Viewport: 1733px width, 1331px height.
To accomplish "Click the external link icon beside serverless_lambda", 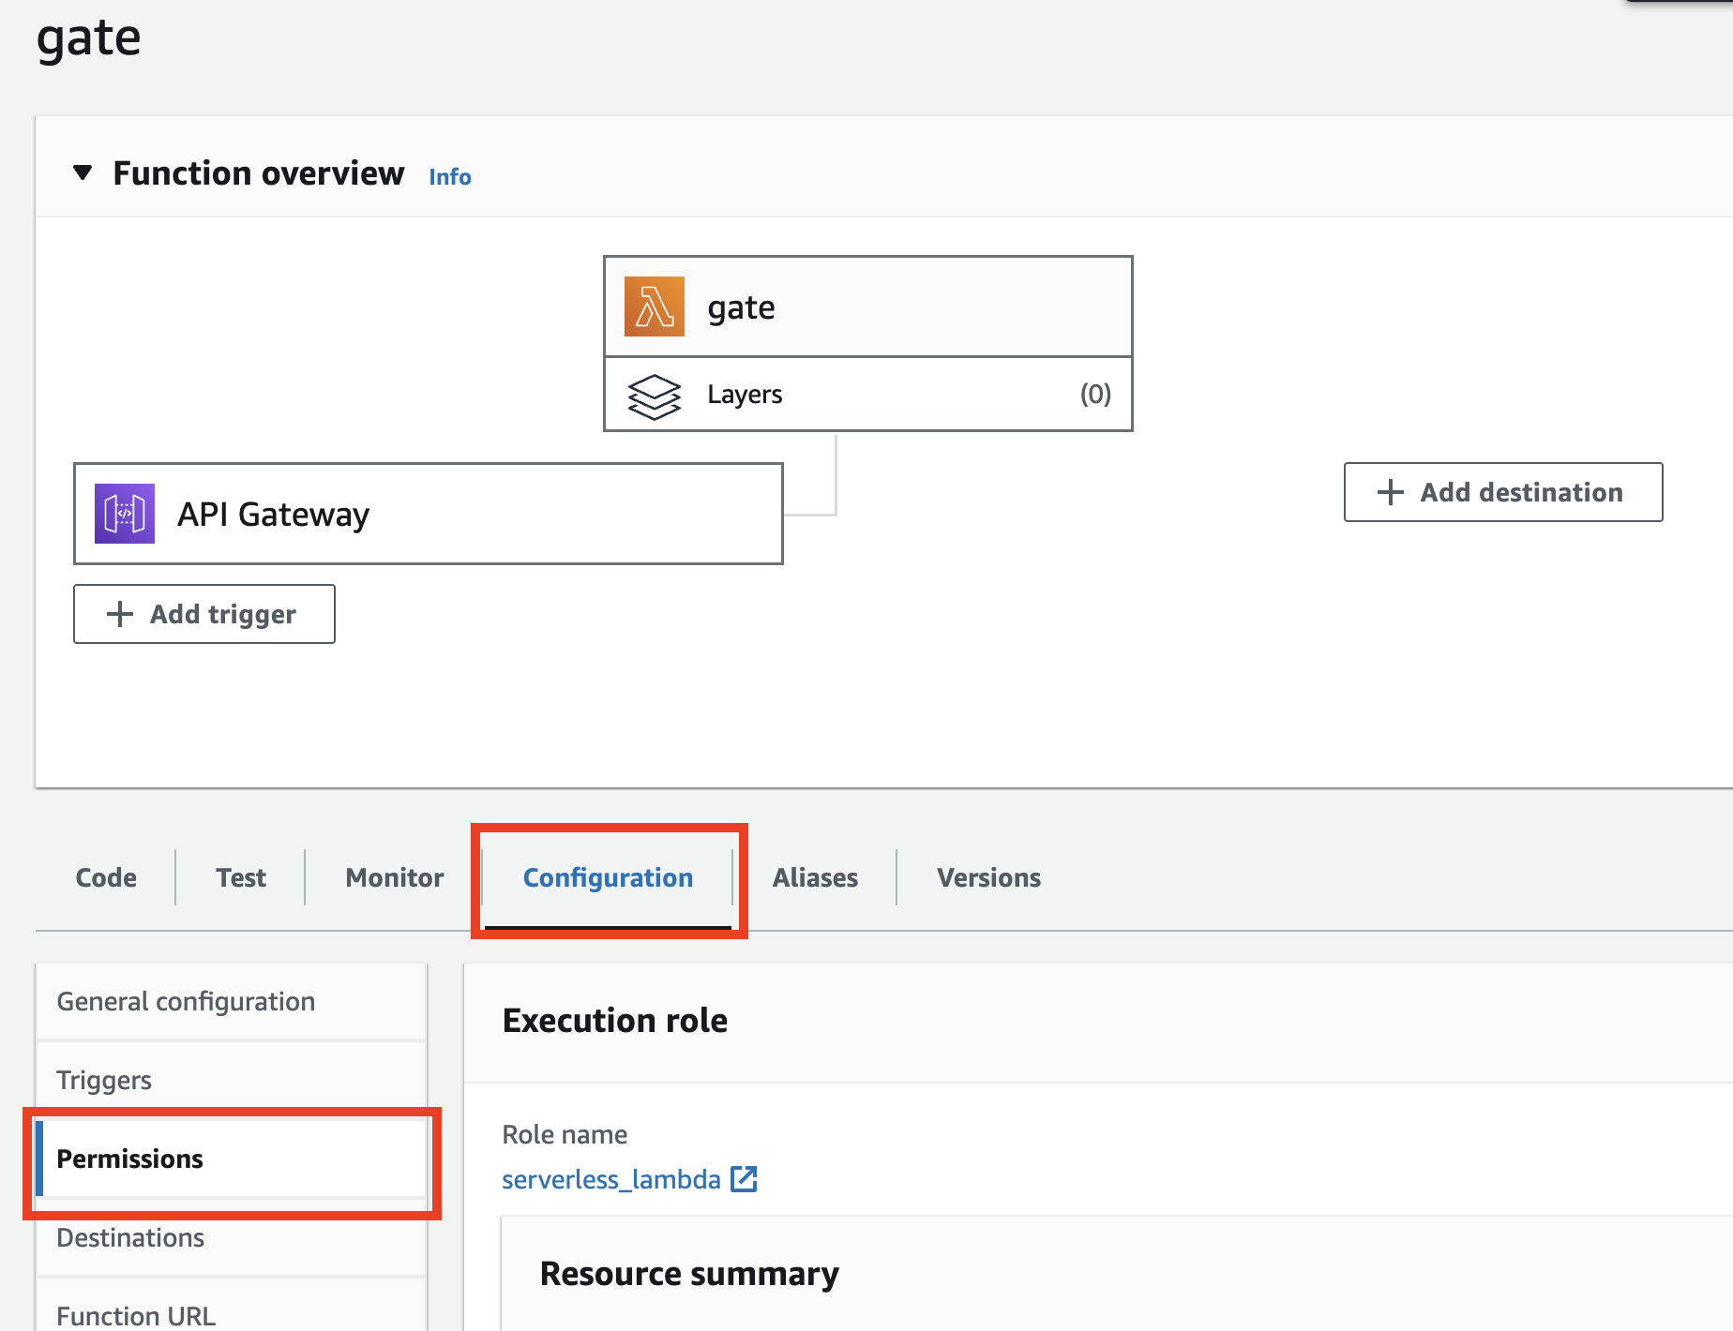I will [744, 1179].
